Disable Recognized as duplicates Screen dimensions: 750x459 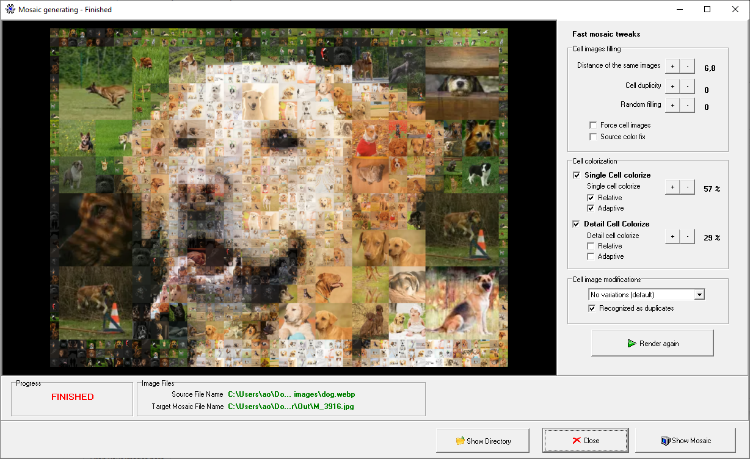click(x=592, y=308)
